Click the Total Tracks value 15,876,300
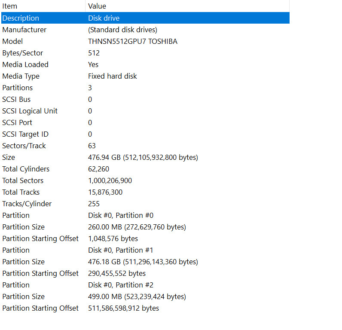 coord(105,192)
